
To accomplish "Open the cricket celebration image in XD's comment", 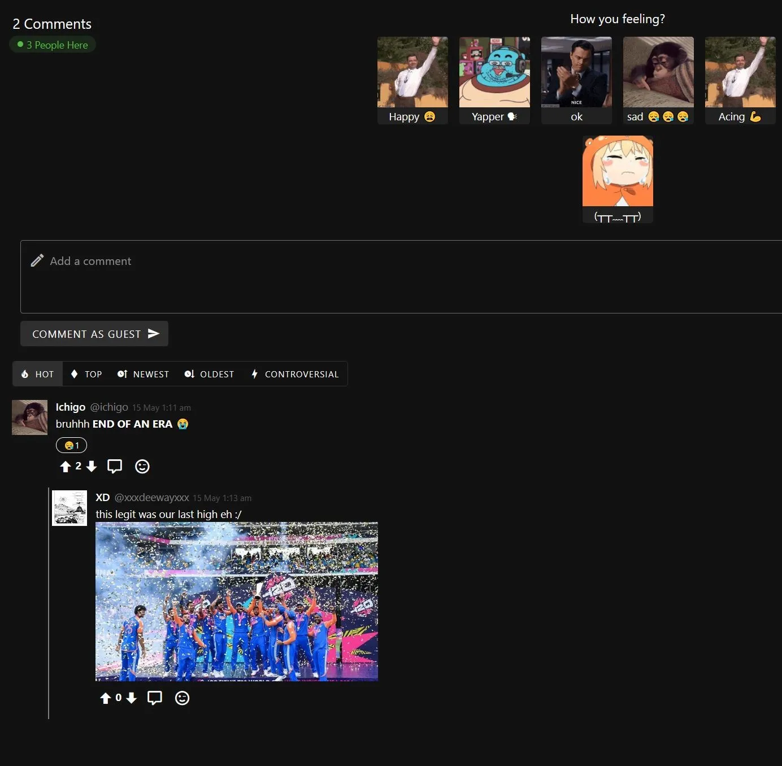I will tap(237, 602).
